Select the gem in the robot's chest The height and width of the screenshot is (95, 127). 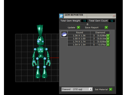point(41,50)
